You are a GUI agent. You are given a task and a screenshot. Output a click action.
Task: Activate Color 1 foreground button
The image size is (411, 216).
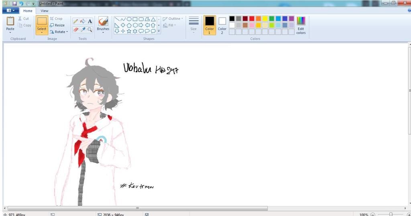point(210,25)
